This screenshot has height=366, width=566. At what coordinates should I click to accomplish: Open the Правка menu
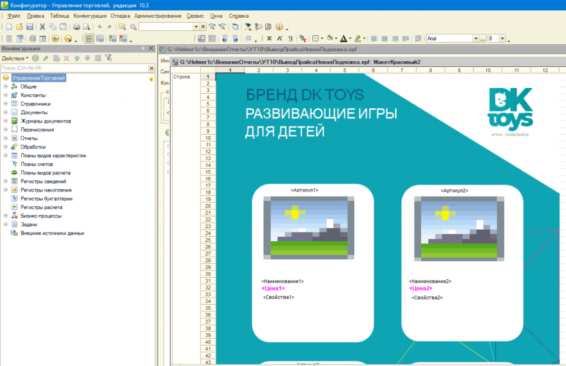tap(35, 16)
